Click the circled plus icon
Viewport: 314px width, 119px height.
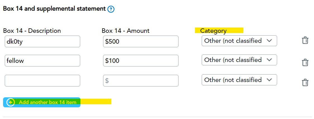click(x=11, y=102)
